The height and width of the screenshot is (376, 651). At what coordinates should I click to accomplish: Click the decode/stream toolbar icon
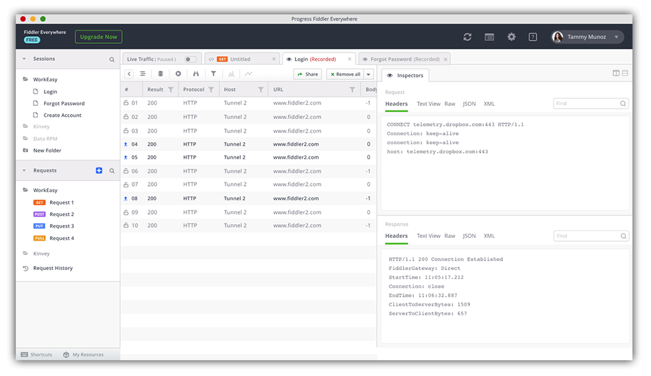point(160,74)
